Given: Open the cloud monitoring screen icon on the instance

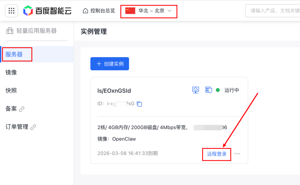Looking at the screenshot, I should pyautogui.click(x=195, y=90).
